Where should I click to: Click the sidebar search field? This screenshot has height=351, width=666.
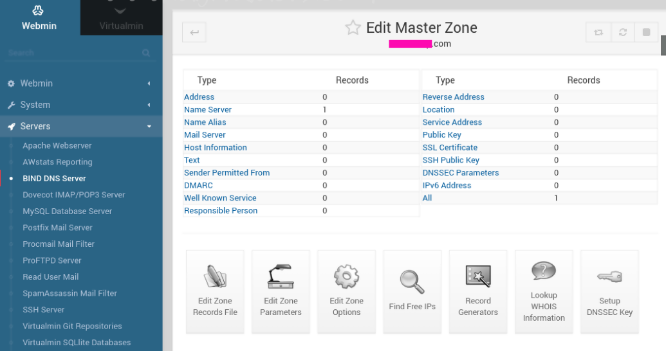(x=74, y=53)
